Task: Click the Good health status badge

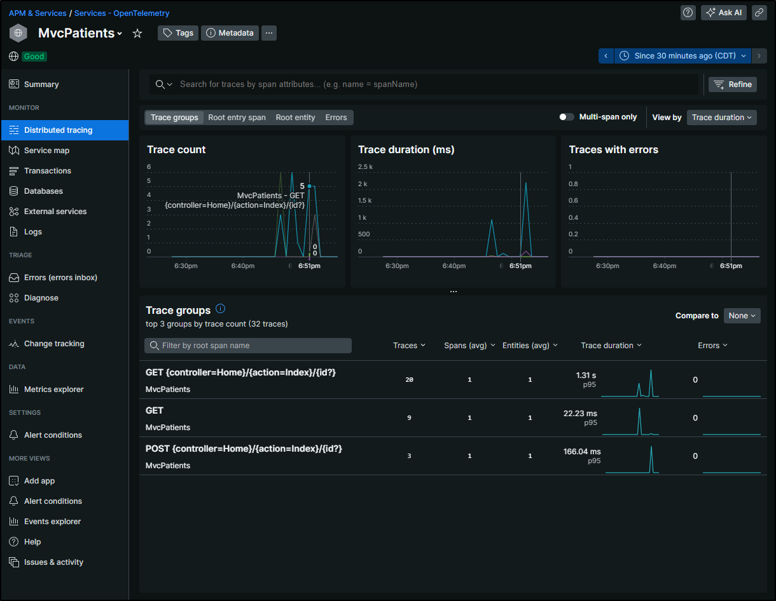Action: coord(34,57)
